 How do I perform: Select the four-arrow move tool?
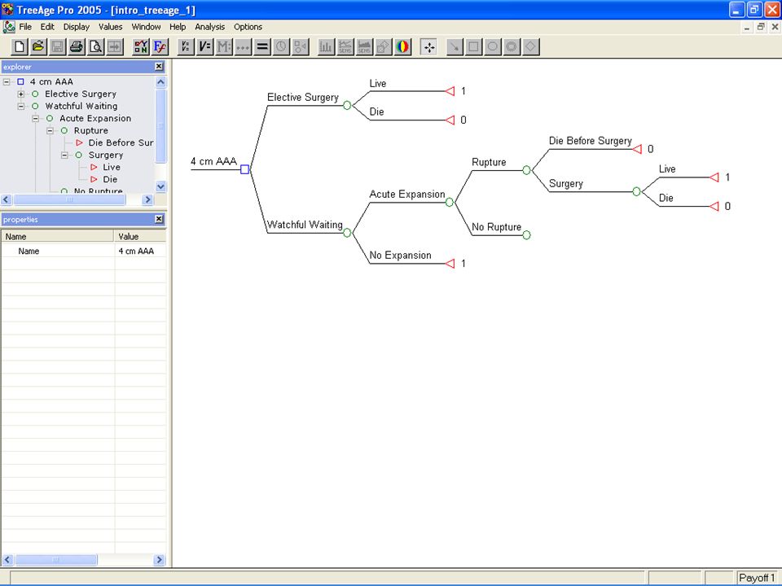click(x=428, y=47)
